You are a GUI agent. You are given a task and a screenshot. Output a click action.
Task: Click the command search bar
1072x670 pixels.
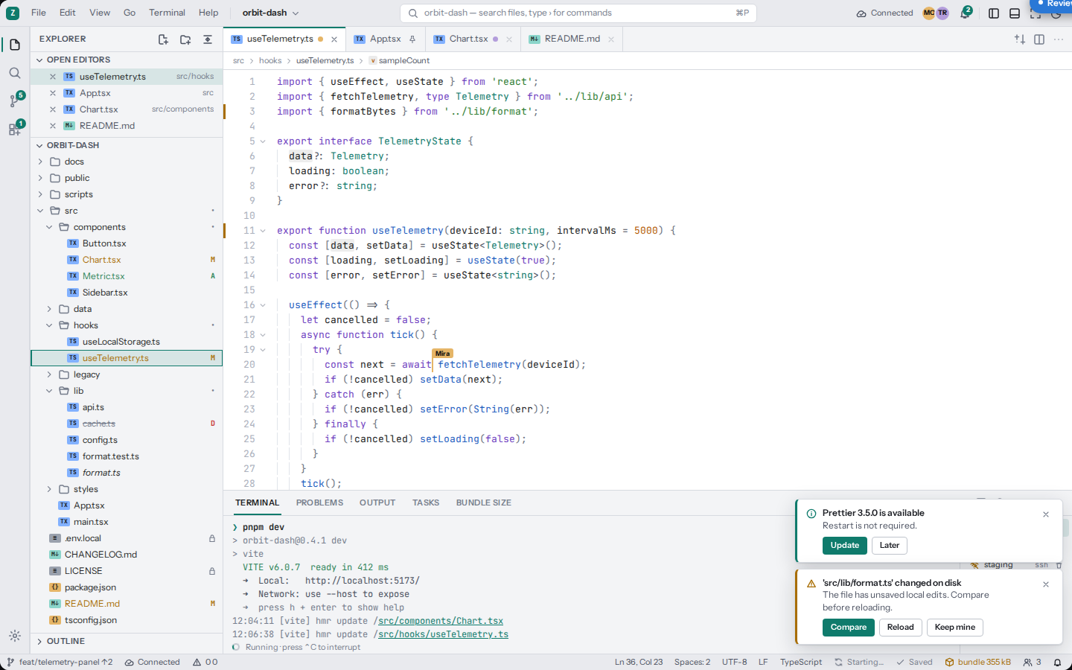click(578, 13)
